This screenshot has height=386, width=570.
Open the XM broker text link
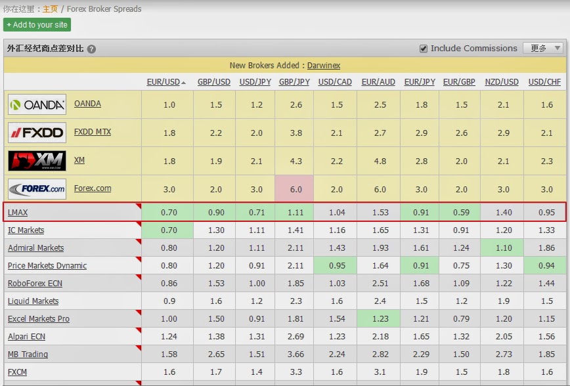(79, 160)
